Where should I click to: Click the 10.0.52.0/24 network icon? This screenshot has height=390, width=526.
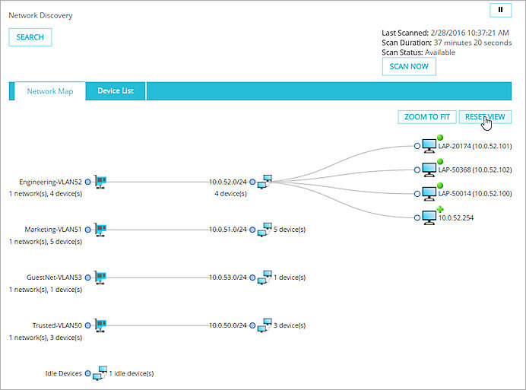pos(265,182)
